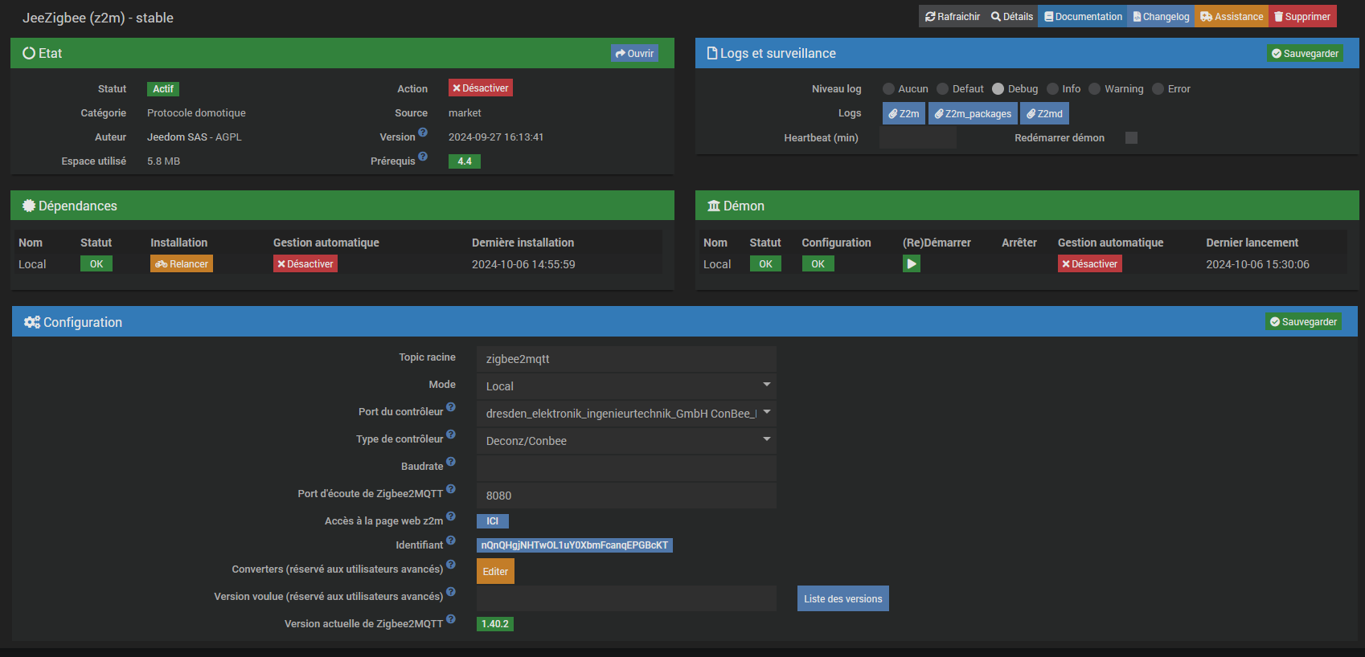Select the Warning log level radio
This screenshot has height=657, width=1365.
click(1094, 89)
